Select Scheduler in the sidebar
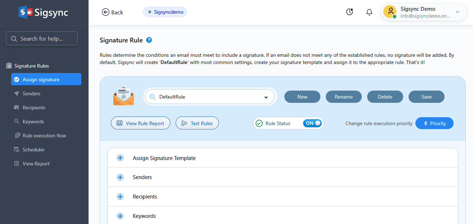The height and width of the screenshot is (224, 473). click(33, 150)
